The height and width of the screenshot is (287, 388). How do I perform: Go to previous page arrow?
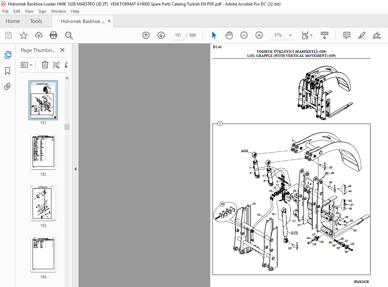[x=146, y=35]
